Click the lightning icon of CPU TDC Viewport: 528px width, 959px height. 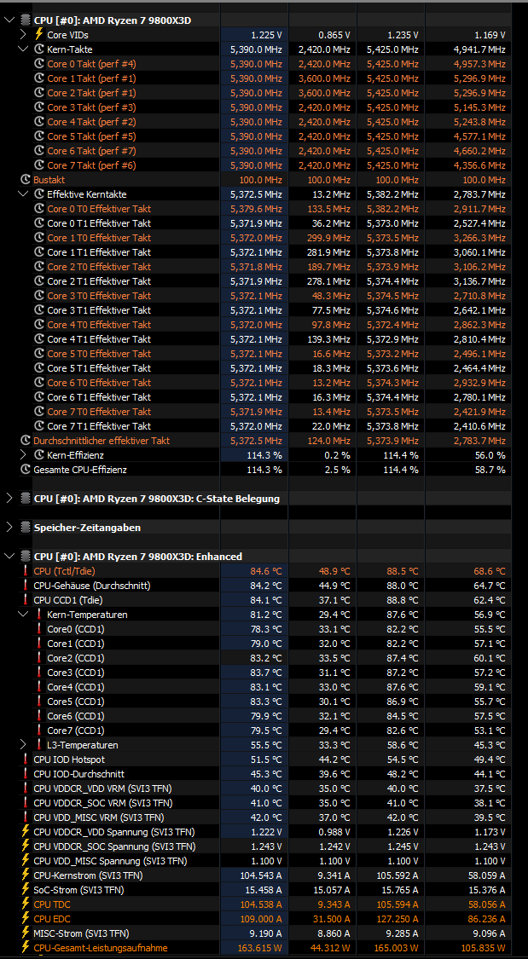[x=25, y=904]
